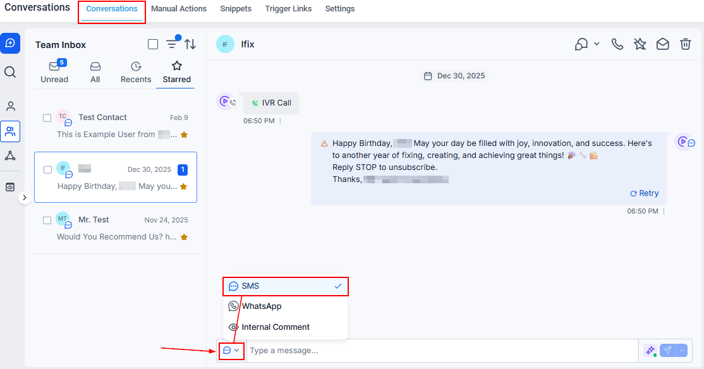Image resolution: width=704 pixels, height=369 pixels.
Task: Open the chat bubble dropdown in the chat header
Action: (x=587, y=44)
